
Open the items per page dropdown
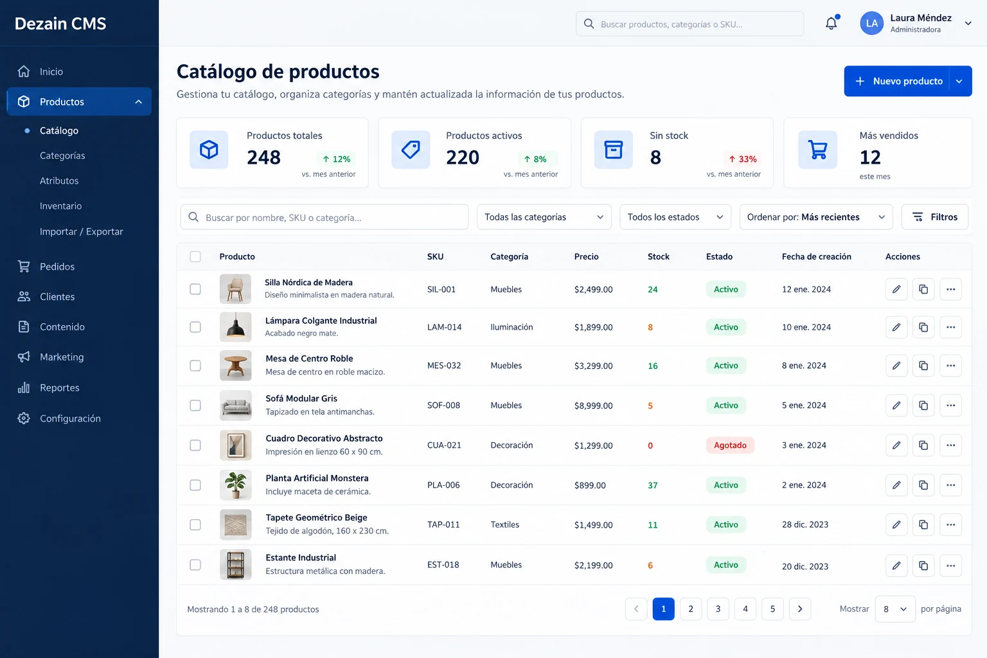pyautogui.click(x=895, y=609)
